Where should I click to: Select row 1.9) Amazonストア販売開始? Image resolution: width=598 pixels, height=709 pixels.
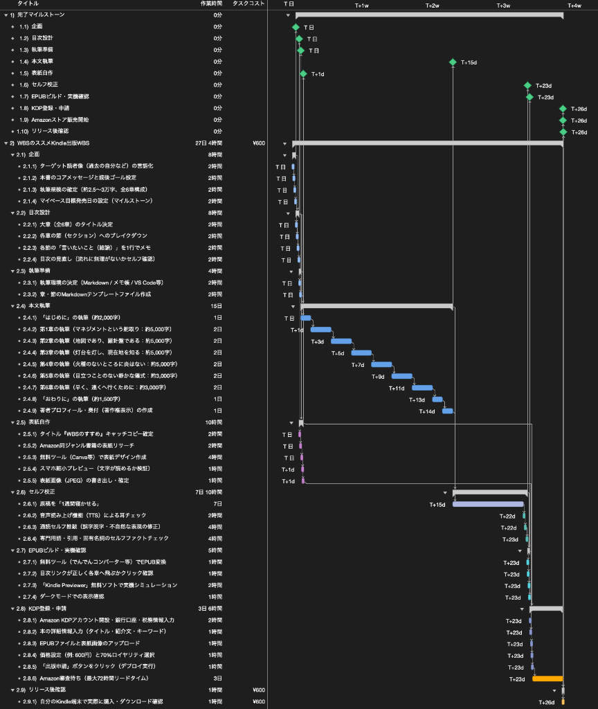[x=134, y=120]
